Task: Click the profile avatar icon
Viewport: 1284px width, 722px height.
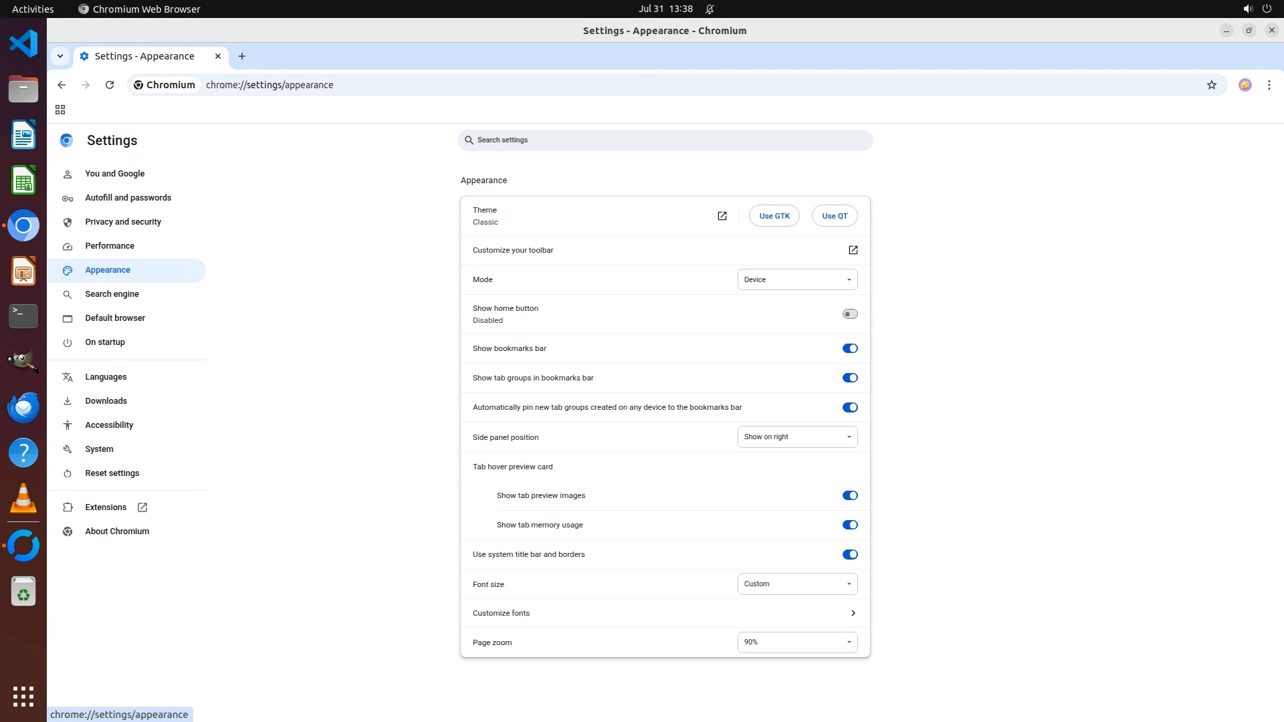Action: point(1245,85)
